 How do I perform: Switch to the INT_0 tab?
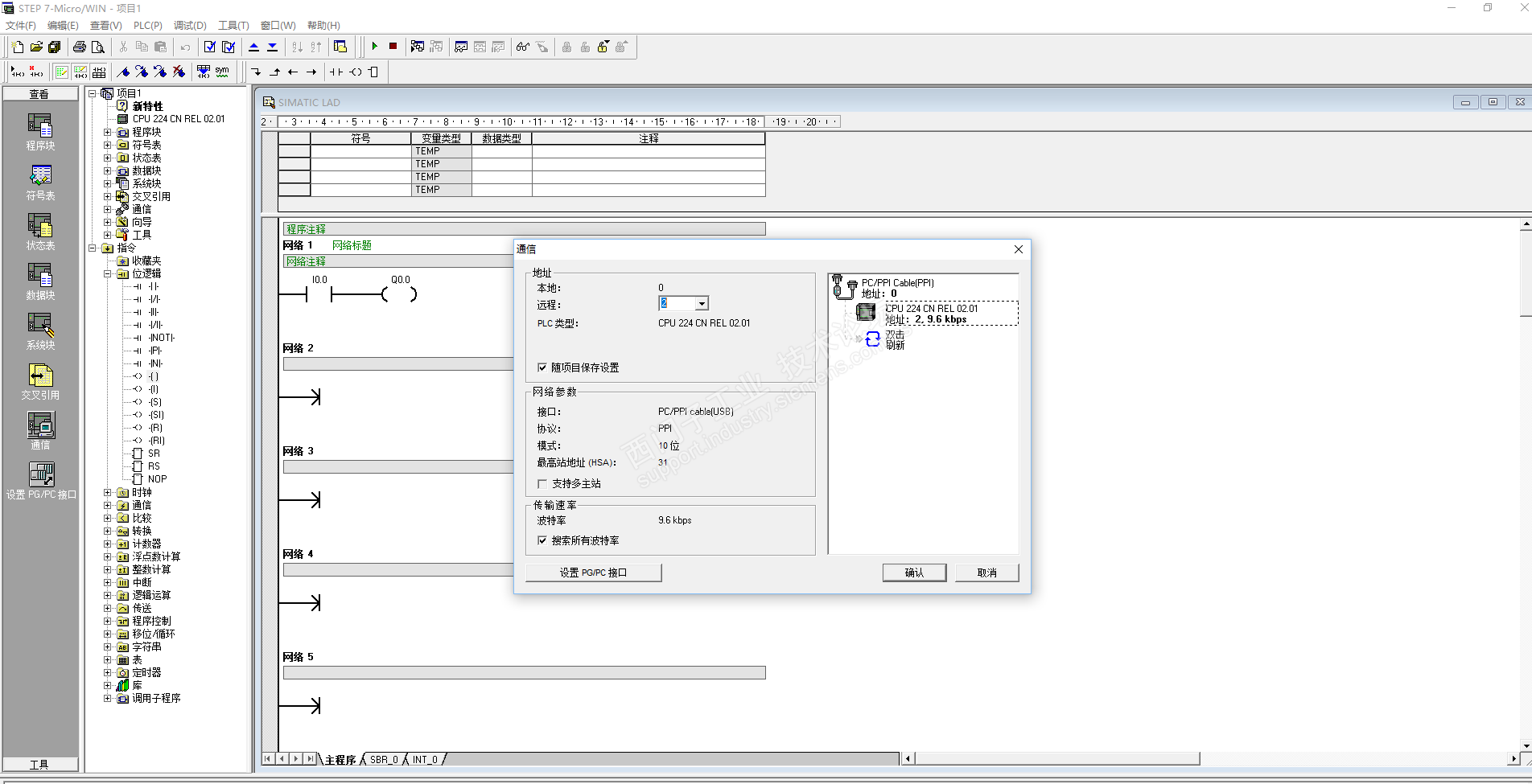point(425,760)
